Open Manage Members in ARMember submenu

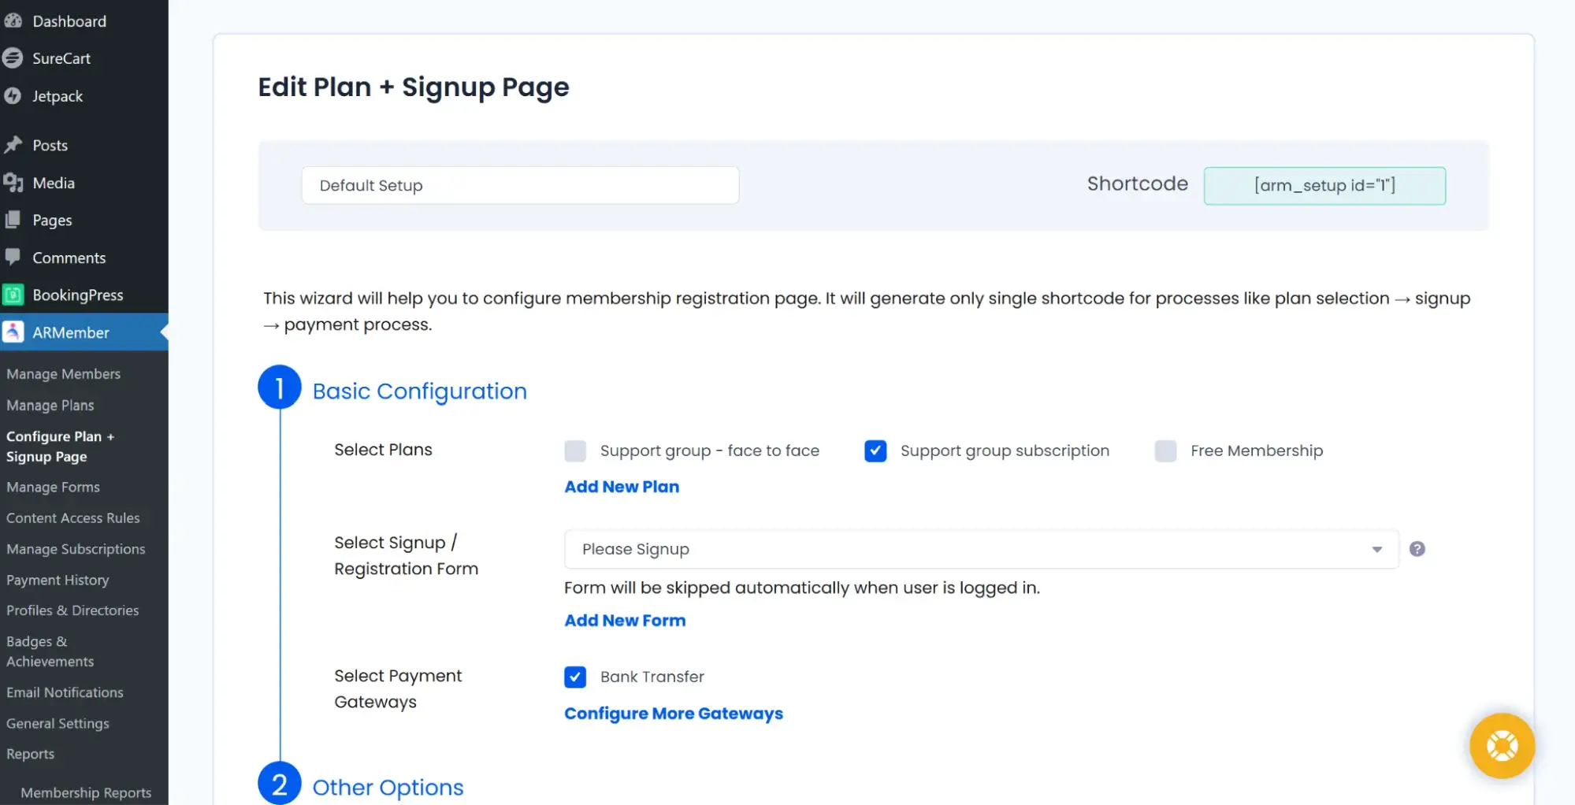point(63,374)
